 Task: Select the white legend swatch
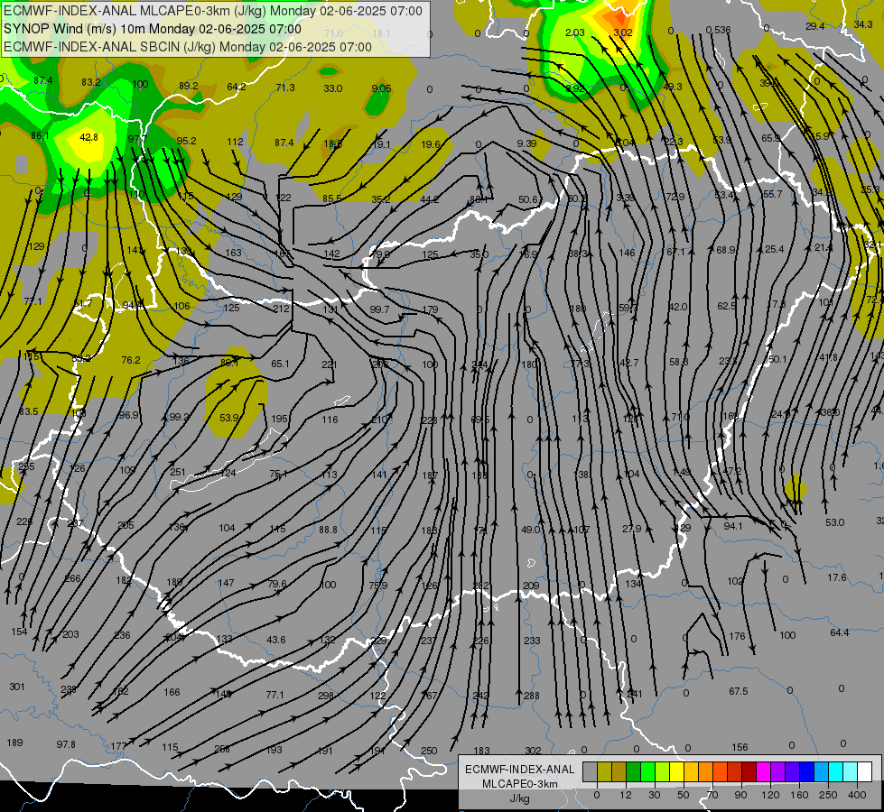tap(864, 771)
